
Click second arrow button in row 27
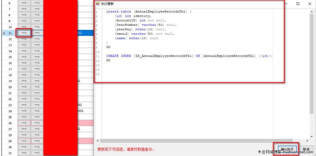tap(37, 129)
